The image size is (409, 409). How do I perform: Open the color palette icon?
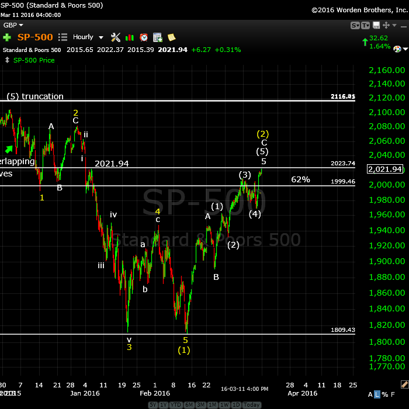click(397, 49)
